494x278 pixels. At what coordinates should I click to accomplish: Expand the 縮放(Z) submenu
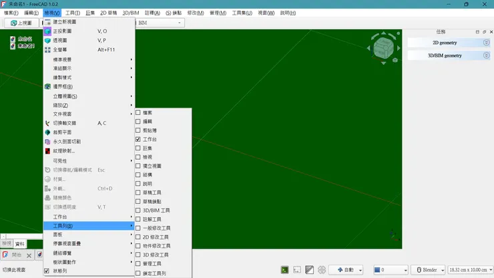[x=89, y=105]
